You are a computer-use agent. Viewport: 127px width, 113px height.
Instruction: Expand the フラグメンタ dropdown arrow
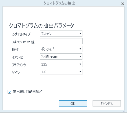tap(80, 64)
